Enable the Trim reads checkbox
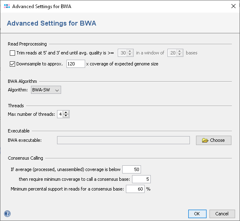The image size is (240, 221). click(x=12, y=53)
